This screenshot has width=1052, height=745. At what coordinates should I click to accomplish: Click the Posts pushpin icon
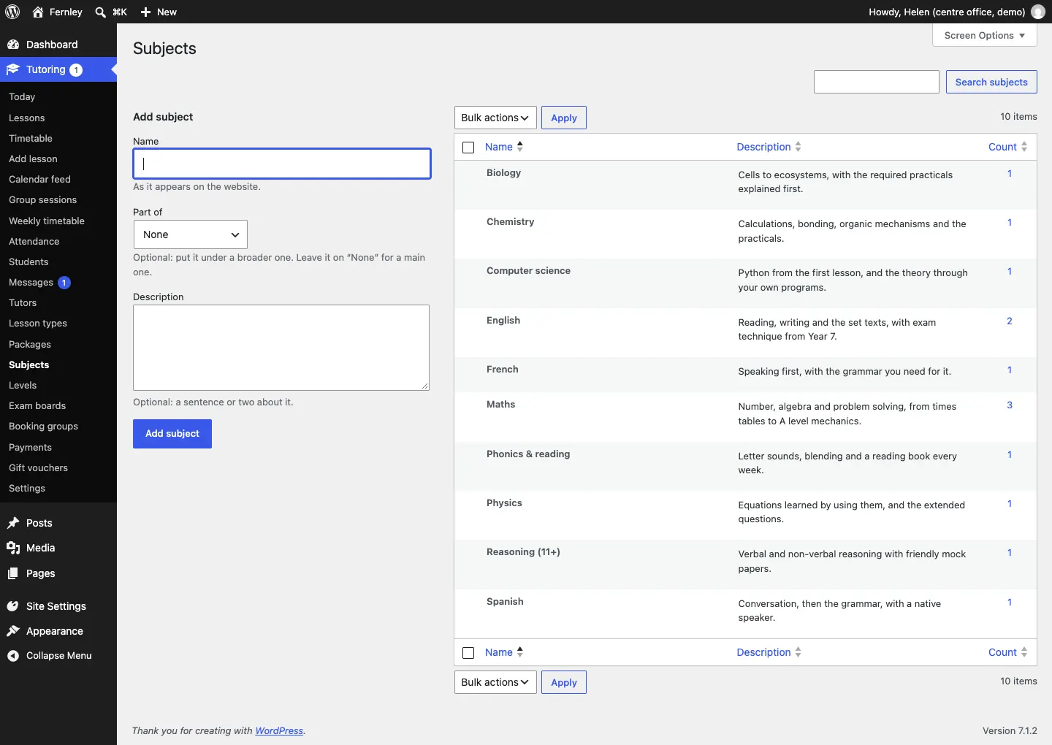pyautogui.click(x=13, y=523)
